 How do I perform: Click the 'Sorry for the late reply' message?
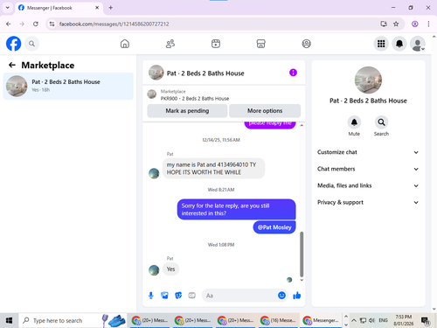point(236,209)
